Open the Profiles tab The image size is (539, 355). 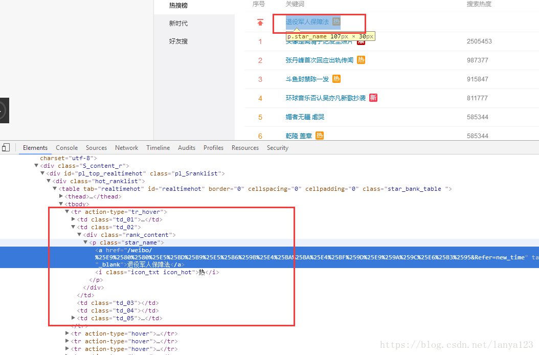tap(213, 147)
